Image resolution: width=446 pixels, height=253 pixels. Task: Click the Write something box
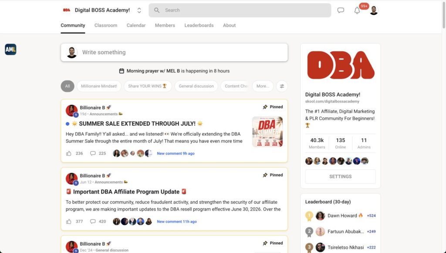[174, 52]
